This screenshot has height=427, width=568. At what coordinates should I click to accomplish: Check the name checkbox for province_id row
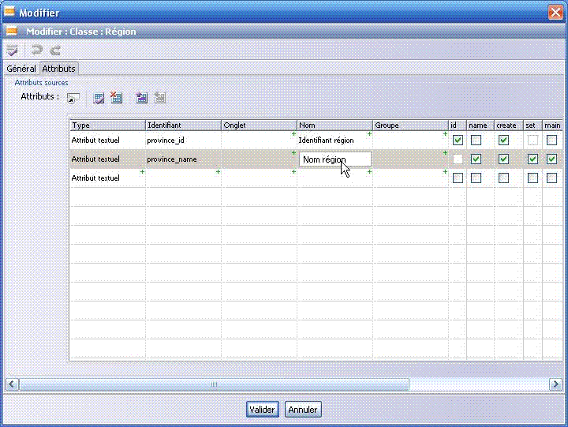tap(476, 140)
